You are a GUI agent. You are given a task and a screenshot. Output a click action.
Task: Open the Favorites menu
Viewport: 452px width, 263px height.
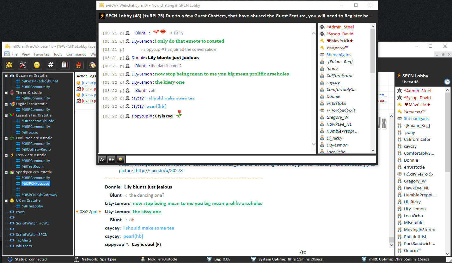(x=41, y=54)
